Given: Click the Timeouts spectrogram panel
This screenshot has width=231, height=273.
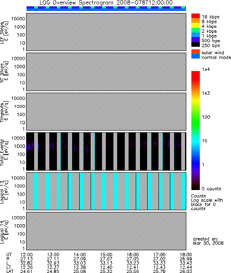Looking at the screenshot, I should click(x=106, y=112).
